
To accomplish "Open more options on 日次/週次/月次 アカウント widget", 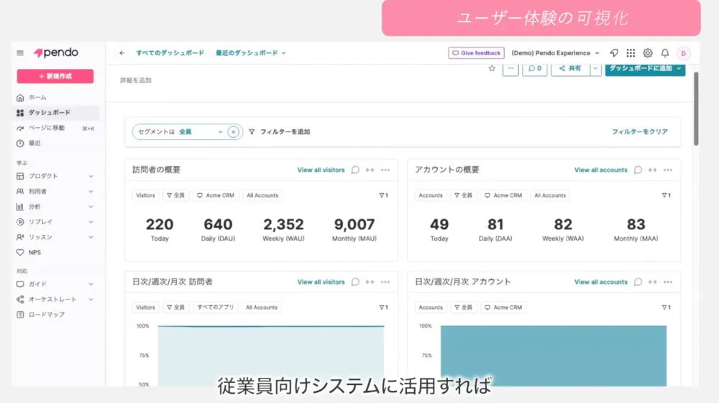I will click(668, 282).
